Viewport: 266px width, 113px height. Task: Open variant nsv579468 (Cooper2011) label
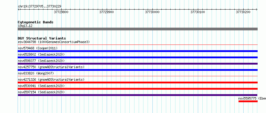(x=38, y=48)
